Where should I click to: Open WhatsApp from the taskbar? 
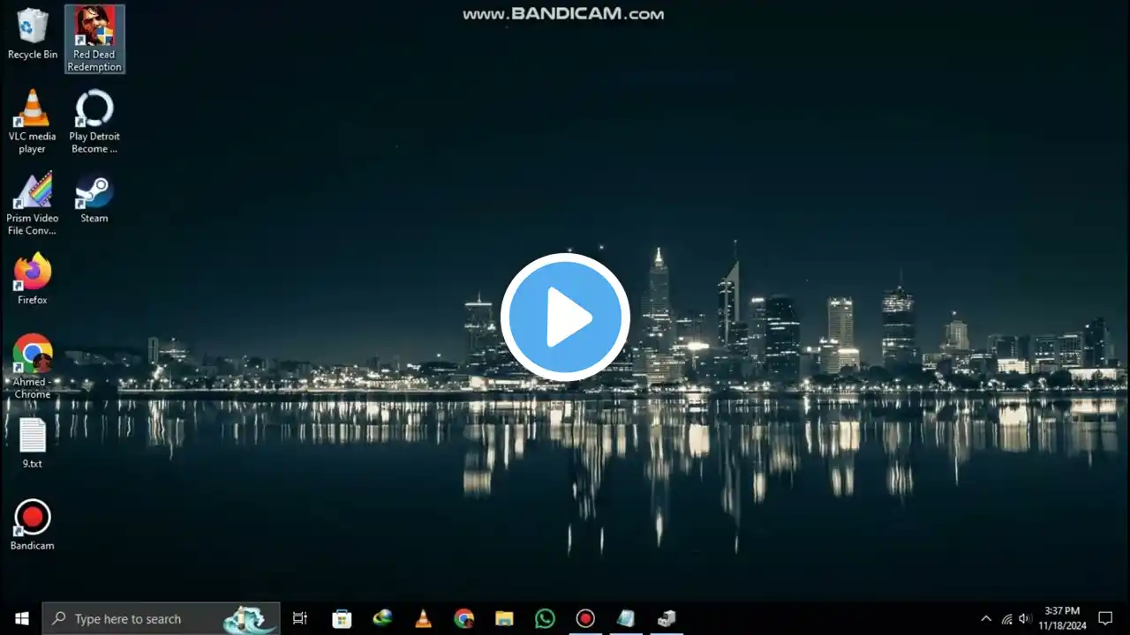pyautogui.click(x=545, y=618)
